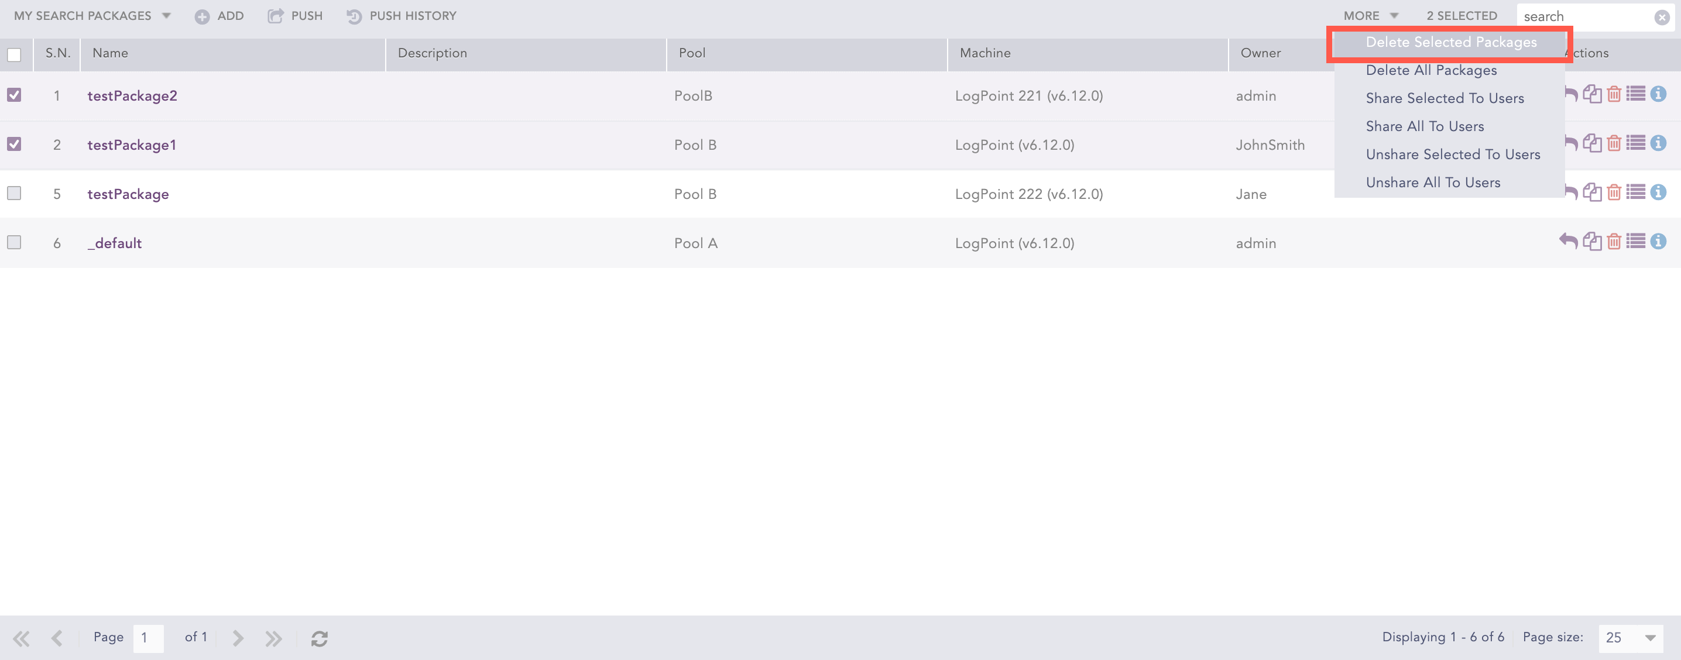
Task: Click the trash icon for _default row
Action: (x=1614, y=241)
